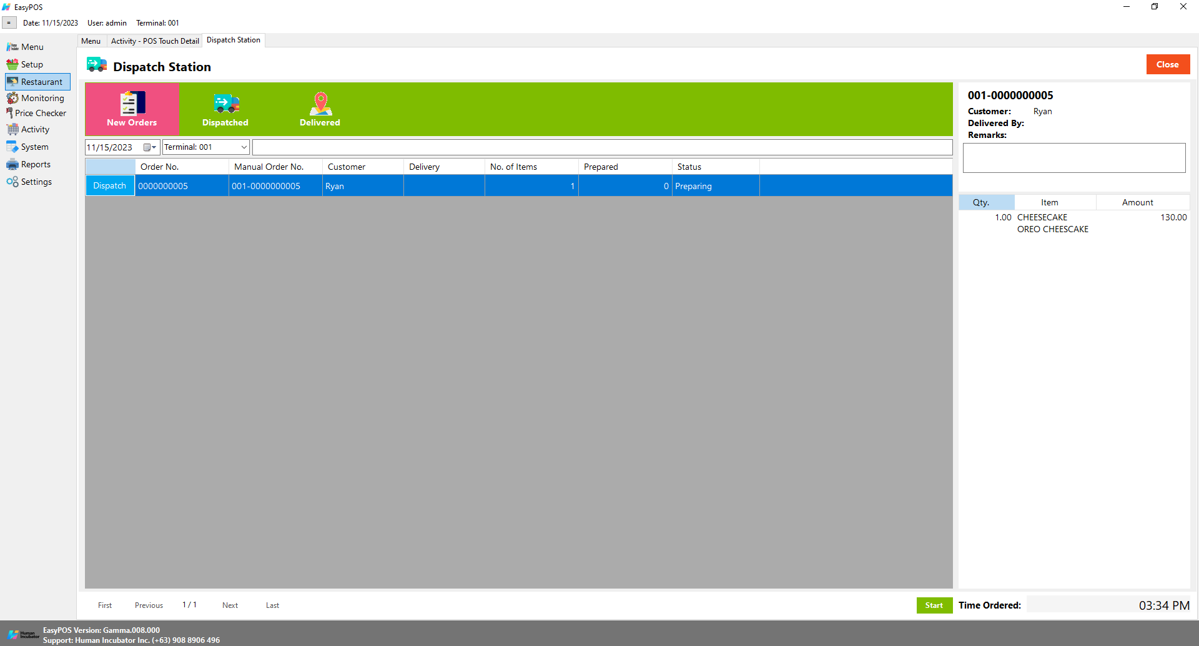The width and height of the screenshot is (1199, 646).
Task: Open the Dispatched truck icon
Action: [226, 103]
